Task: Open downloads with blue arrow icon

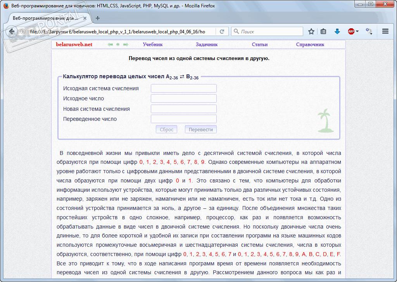Action: pos(337,31)
